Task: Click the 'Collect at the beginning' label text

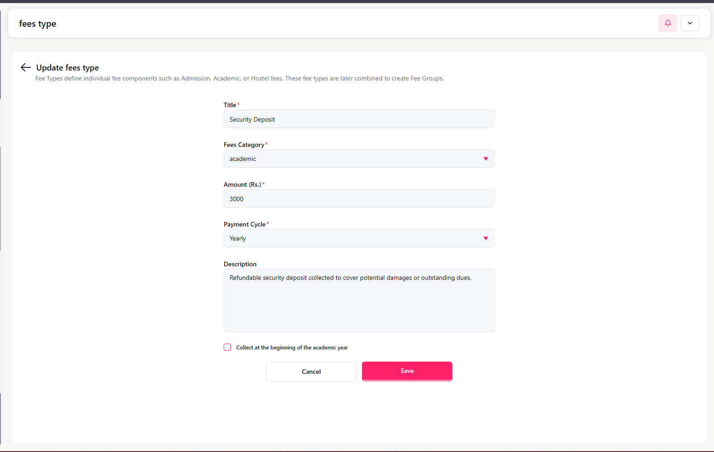Action: click(x=292, y=348)
